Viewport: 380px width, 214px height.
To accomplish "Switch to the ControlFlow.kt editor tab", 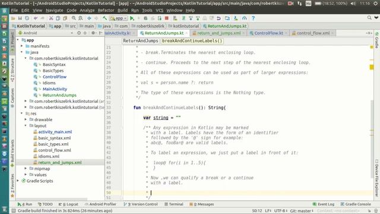I will tap(268, 33).
